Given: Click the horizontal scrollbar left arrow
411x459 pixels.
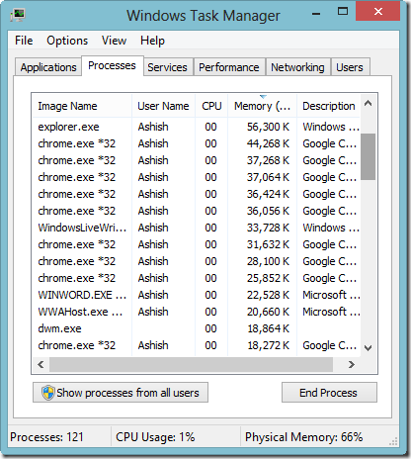Looking at the screenshot, I should pos(41,364).
